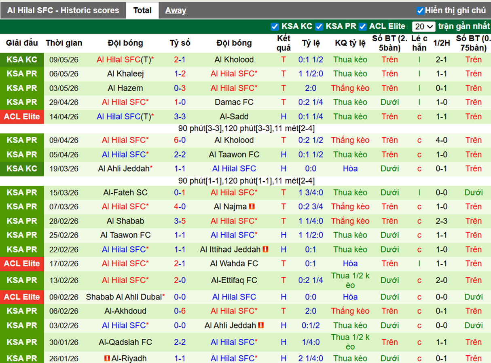The width and height of the screenshot is (491, 363).
Task: Open Al-Ettifaq FC team link
Action: click(234, 280)
